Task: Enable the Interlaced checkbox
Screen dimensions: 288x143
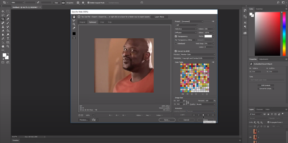Action: [176, 44]
